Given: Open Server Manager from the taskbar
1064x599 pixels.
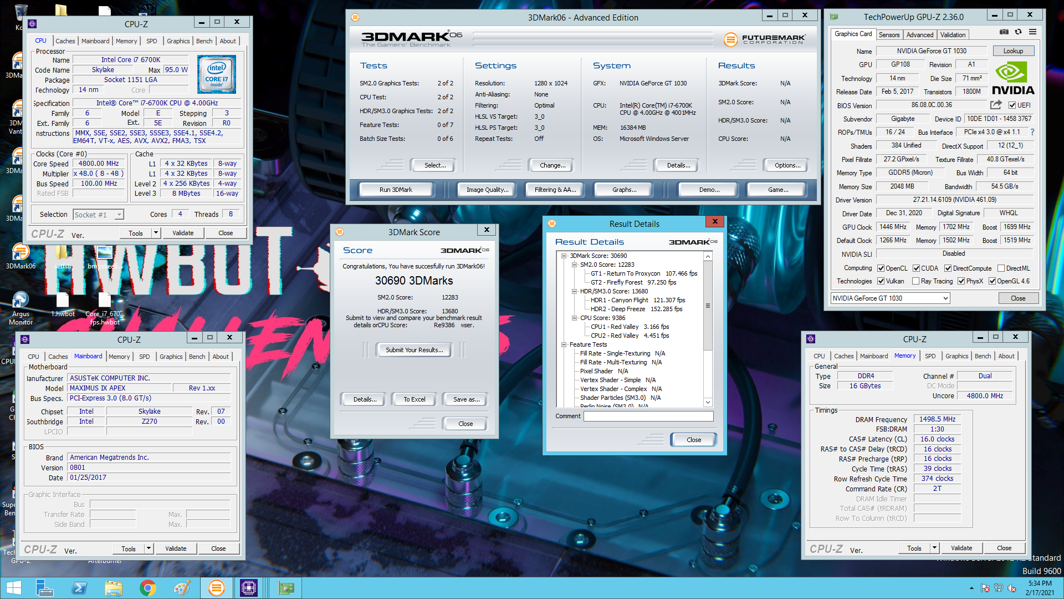Looking at the screenshot, I should coord(44,588).
